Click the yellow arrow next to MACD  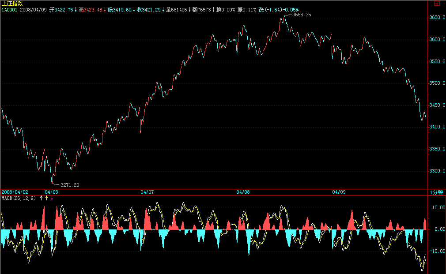click(x=46, y=198)
